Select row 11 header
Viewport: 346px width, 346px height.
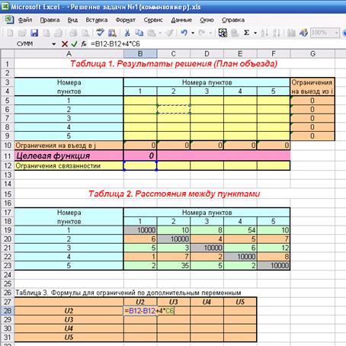pyautogui.click(x=8, y=155)
